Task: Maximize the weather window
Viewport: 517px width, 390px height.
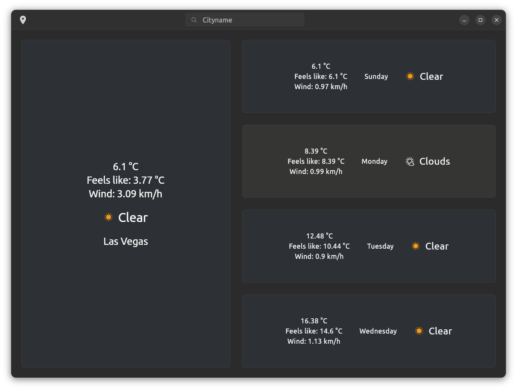Action: (480, 20)
